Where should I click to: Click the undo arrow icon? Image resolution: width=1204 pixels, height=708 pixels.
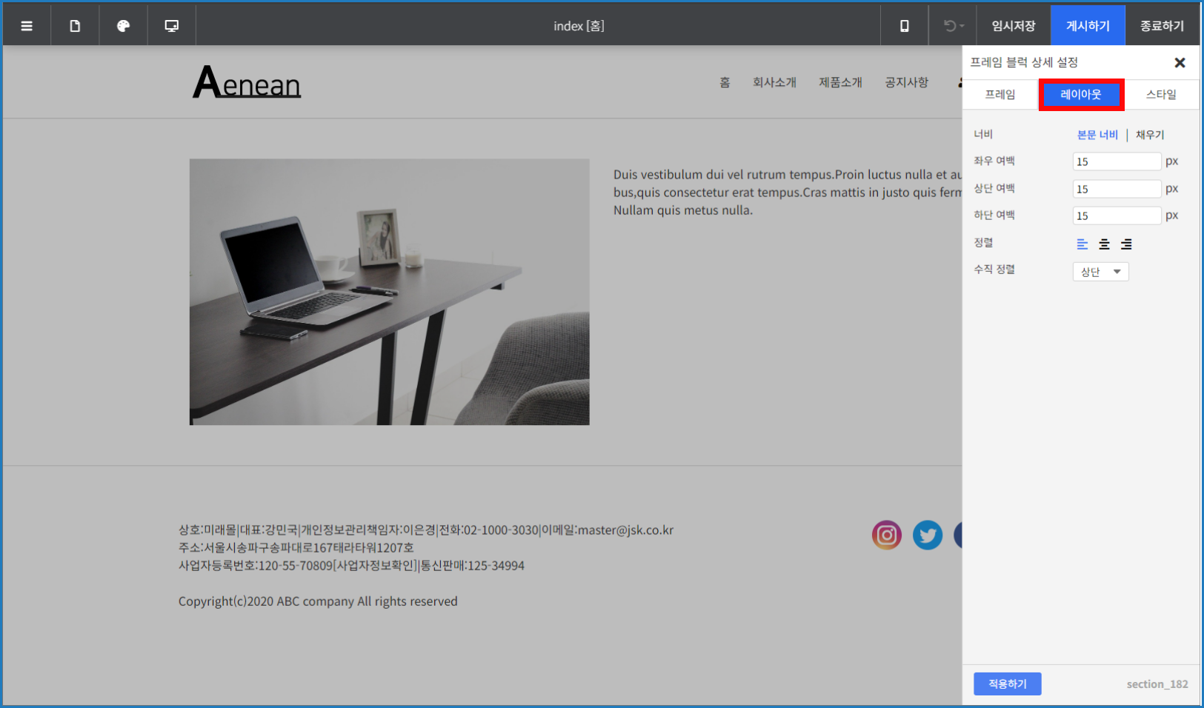pyautogui.click(x=951, y=26)
